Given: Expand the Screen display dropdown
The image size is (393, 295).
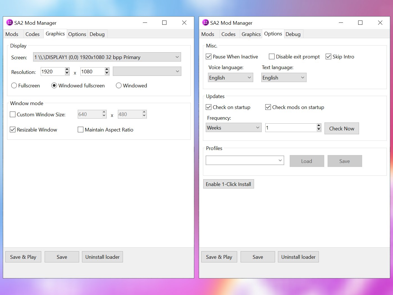Looking at the screenshot, I should pos(107,57).
